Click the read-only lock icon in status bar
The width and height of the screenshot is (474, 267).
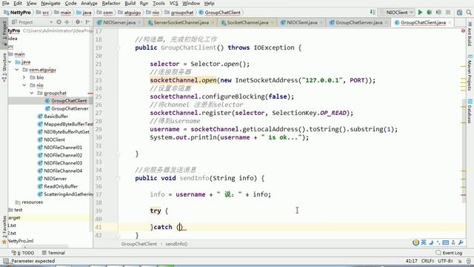point(460,261)
